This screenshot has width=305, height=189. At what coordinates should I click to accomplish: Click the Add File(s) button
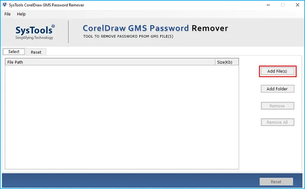[x=277, y=71]
